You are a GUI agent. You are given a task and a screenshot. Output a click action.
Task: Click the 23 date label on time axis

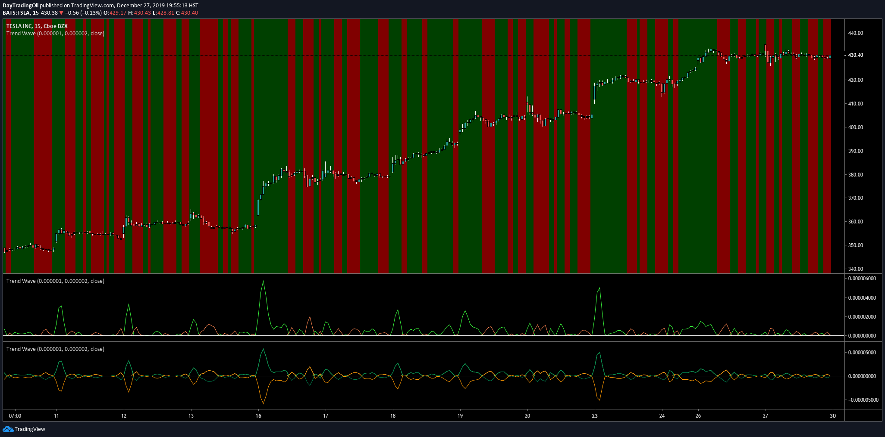[595, 416]
